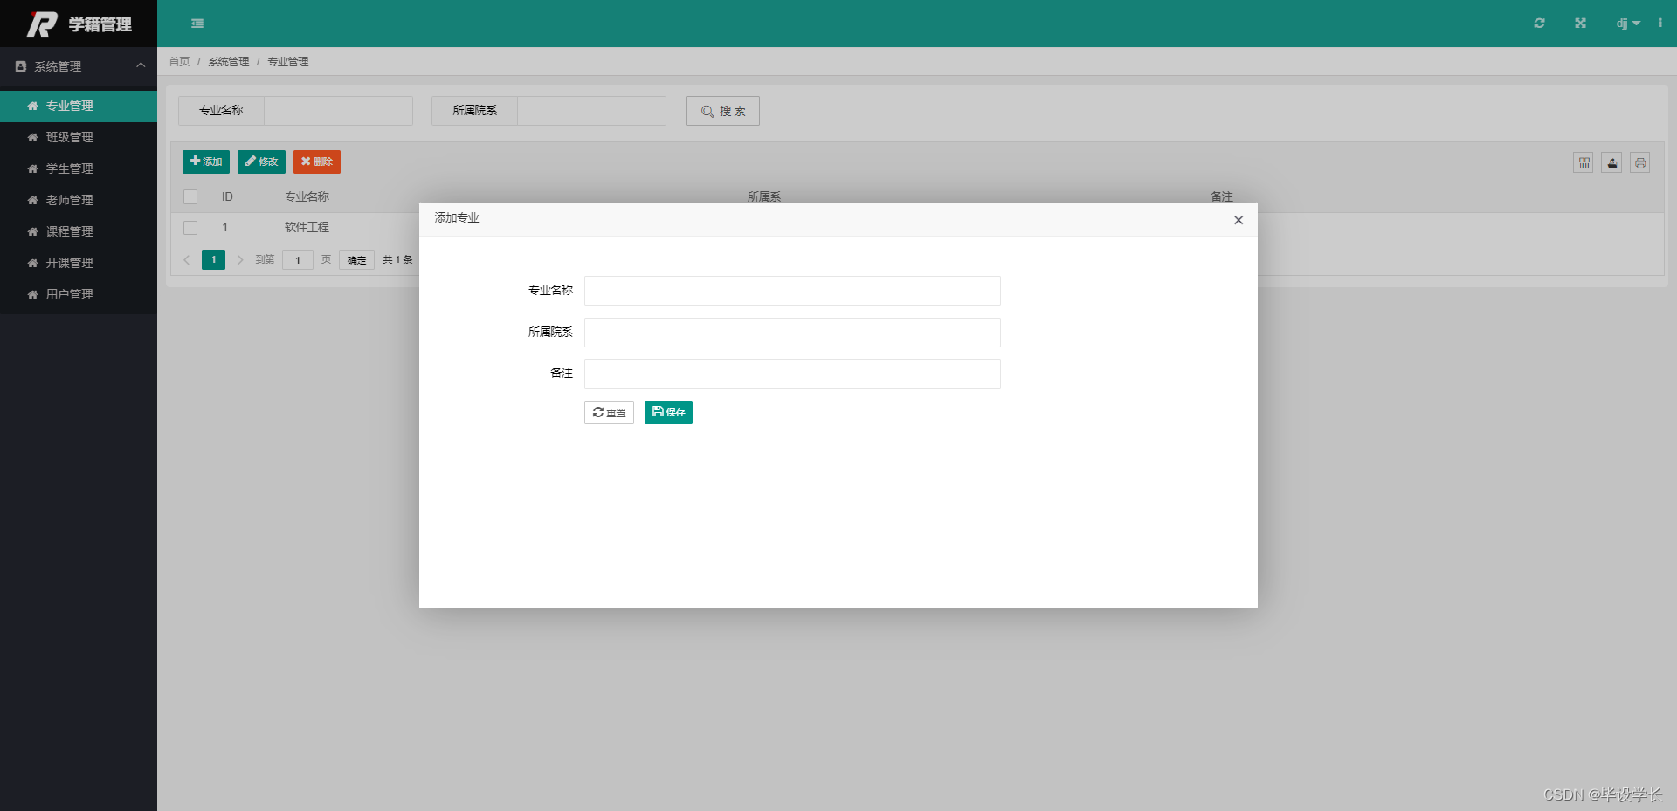Focus the dialog 所属院系 input
This screenshot has width=1677, height=811.
[x=792, y=333]
